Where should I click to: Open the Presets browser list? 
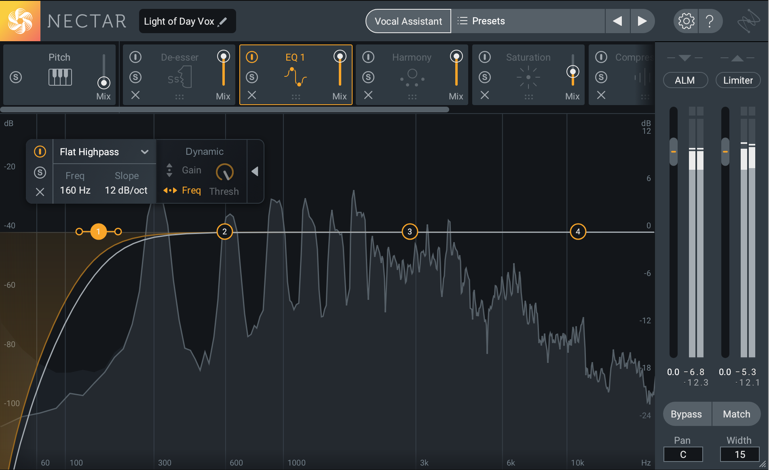pos(528,21)
